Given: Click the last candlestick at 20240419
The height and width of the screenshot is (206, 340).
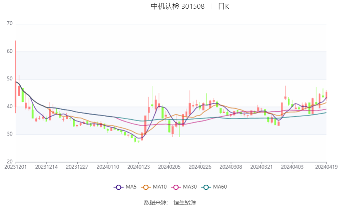Looking at the screenshot, I should coord(326,95).
